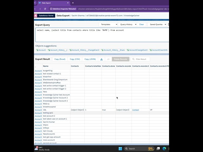Click the Filter Result input field
This screenshot has width=203, height=152.
coord(140,59)
